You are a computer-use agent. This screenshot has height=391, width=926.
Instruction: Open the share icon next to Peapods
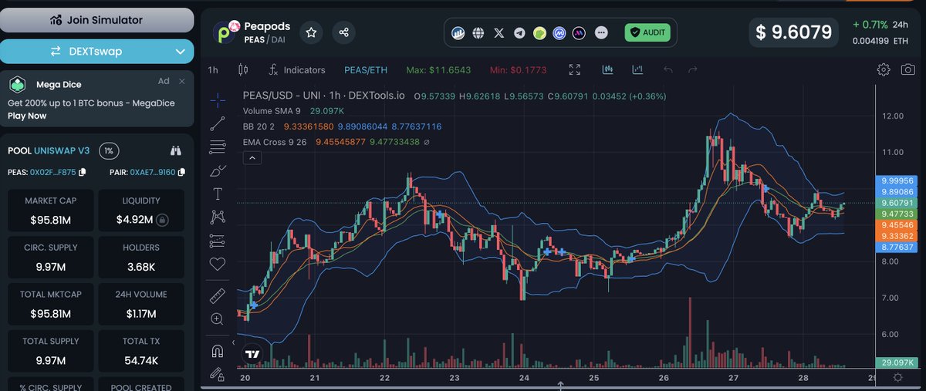[x=344, y=32]
